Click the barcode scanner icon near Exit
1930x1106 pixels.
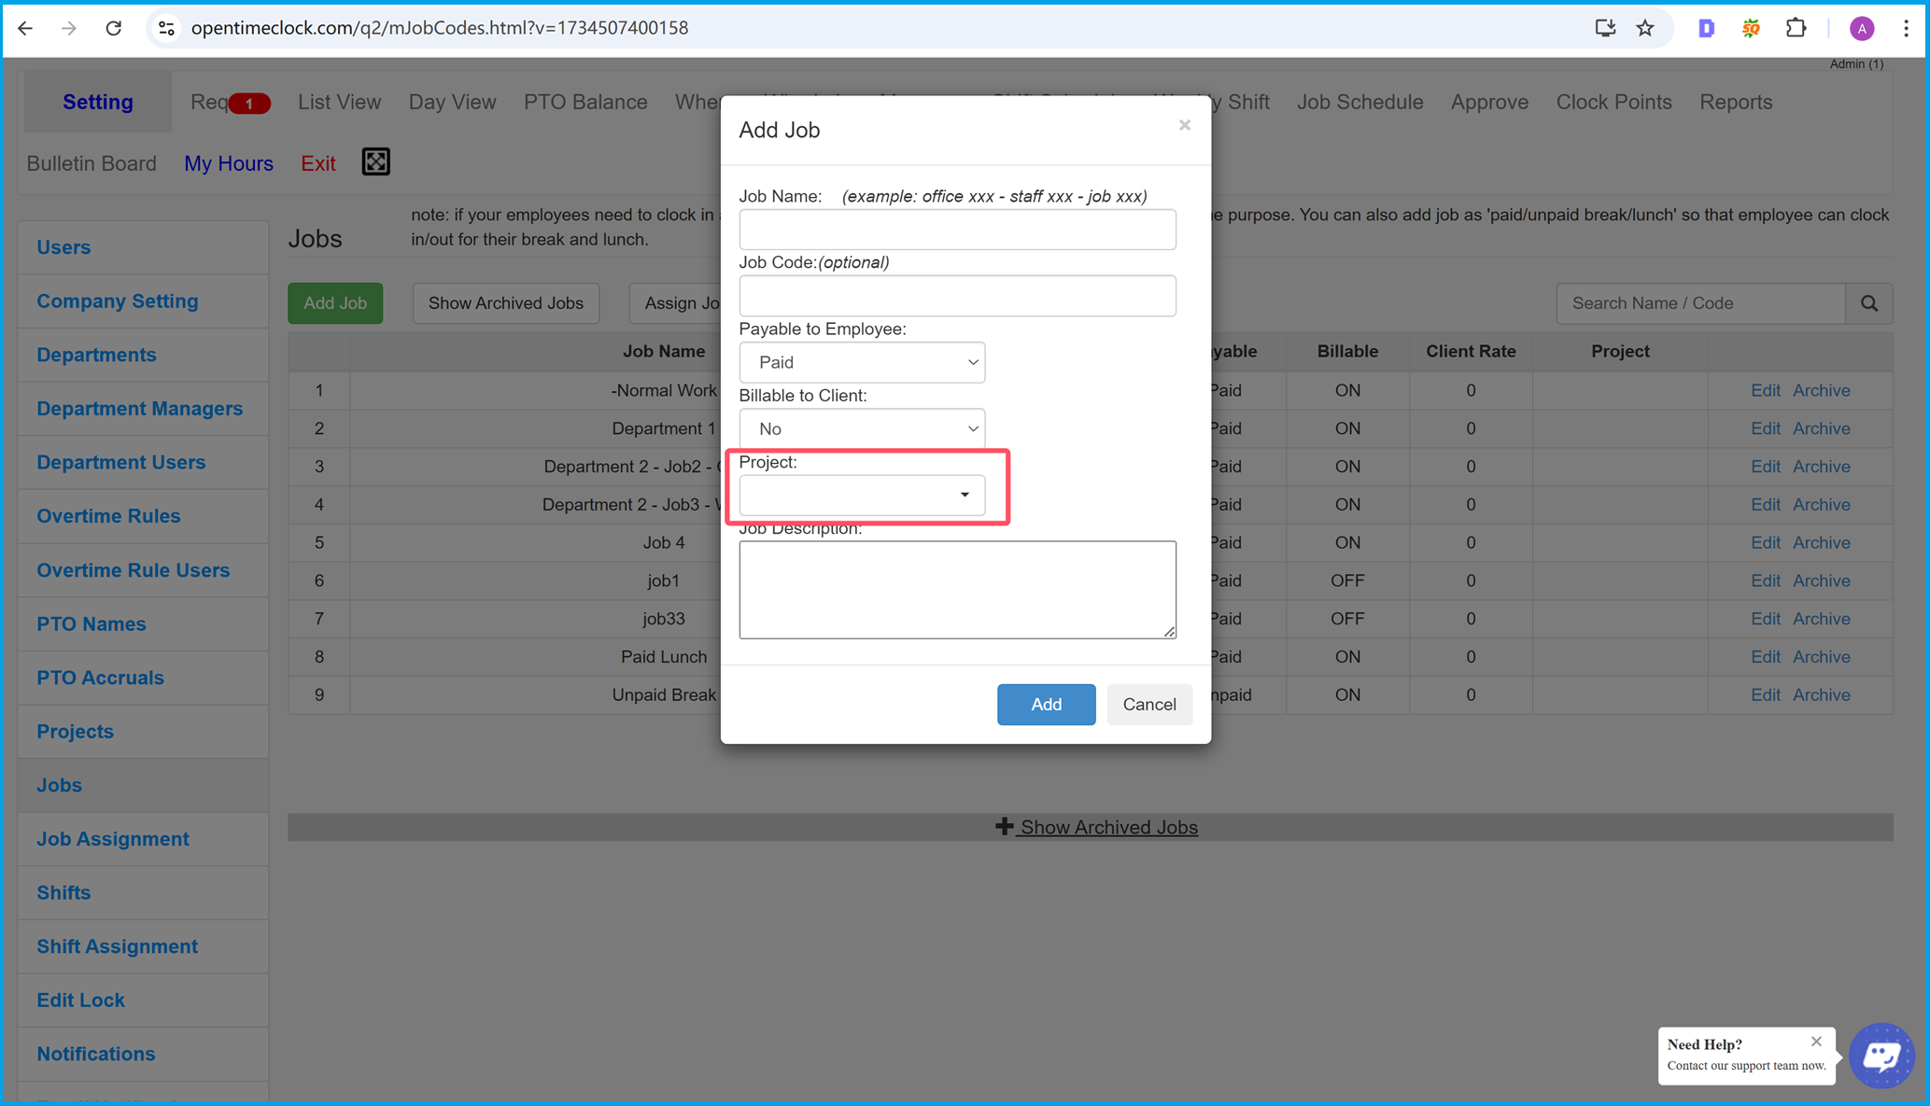(376, 161)
